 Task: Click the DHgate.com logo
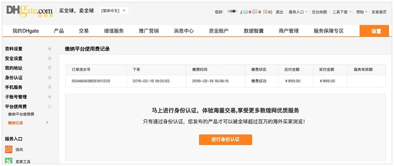click(29, 11)
